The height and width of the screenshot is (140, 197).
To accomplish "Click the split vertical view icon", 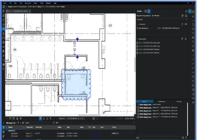I will 10,118.
